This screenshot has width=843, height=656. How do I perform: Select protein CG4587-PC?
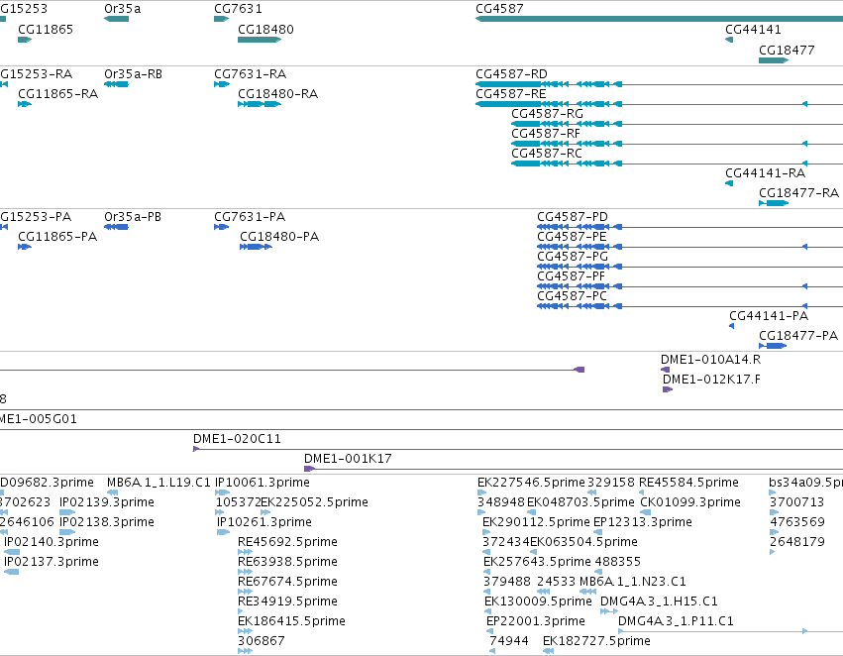pyautogui.click(x=689, y=306)
